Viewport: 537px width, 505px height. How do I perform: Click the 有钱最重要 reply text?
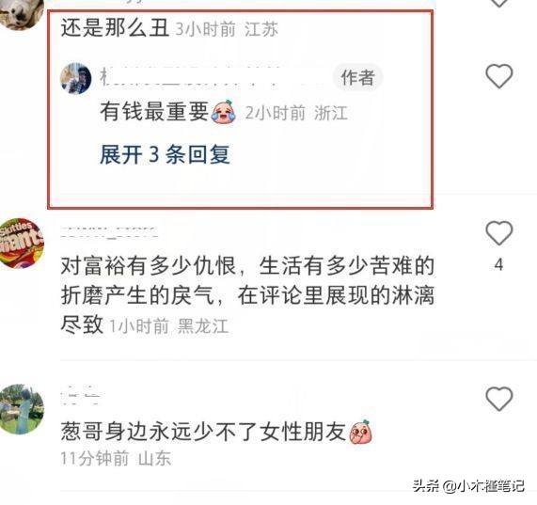pos(154,112)
